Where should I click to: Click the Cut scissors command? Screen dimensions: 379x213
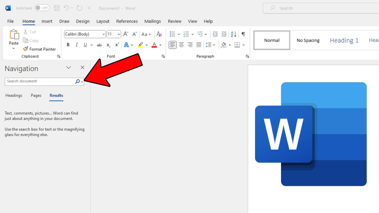29,32
